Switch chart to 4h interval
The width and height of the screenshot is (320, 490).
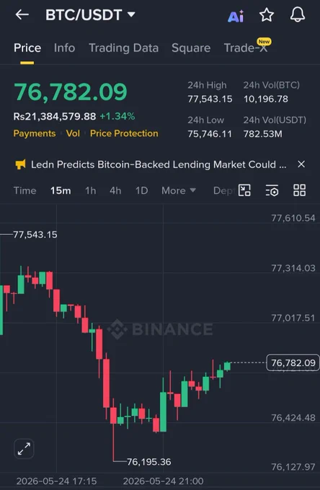point(115,190)
